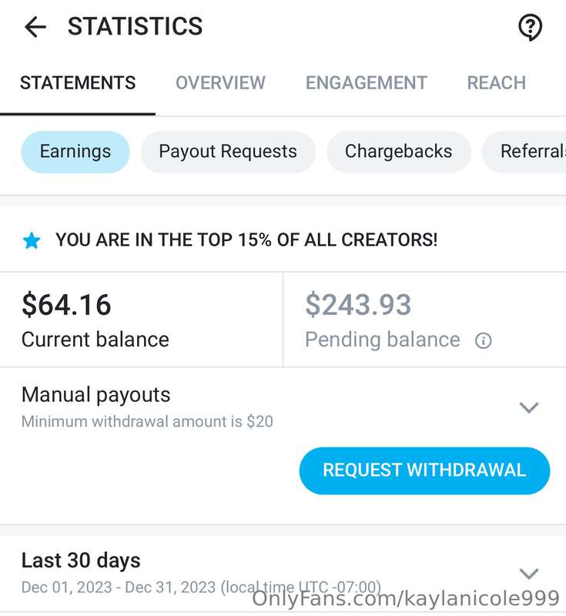Image resolution: width=566 pixels, height=616 pixels.
Task: Expand the Manual payouts chevron
Action: [x=529, y=408]
